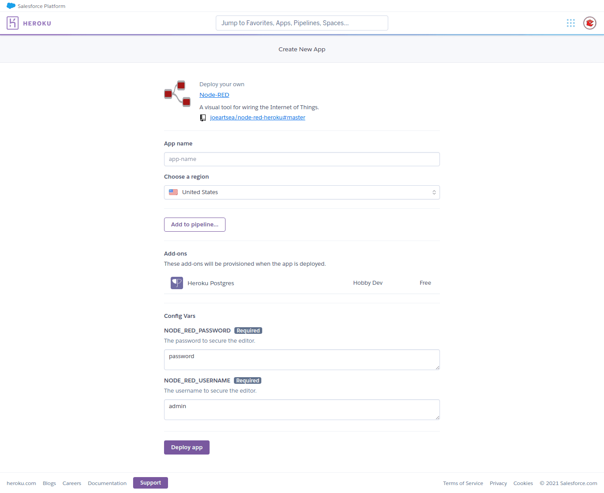Click the United States flag icon
The image size is (604, 493).
pos(173,192)
